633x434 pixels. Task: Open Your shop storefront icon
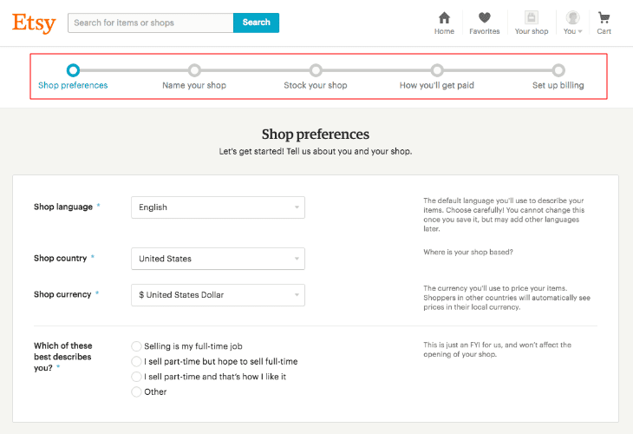(531, 18)
